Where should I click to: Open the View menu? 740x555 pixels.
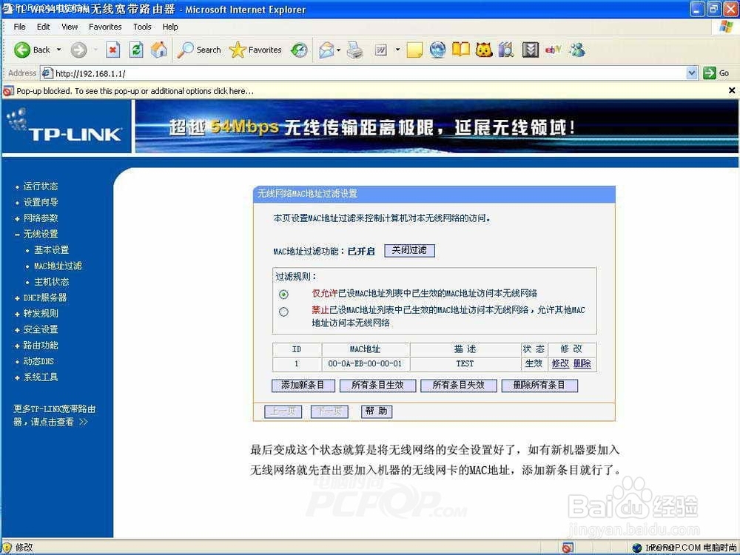click(x=70, y=27)
